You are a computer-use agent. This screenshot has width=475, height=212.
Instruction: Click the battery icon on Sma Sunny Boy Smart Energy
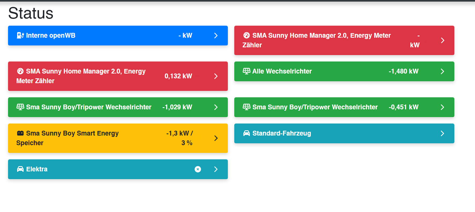pos(20,133)
